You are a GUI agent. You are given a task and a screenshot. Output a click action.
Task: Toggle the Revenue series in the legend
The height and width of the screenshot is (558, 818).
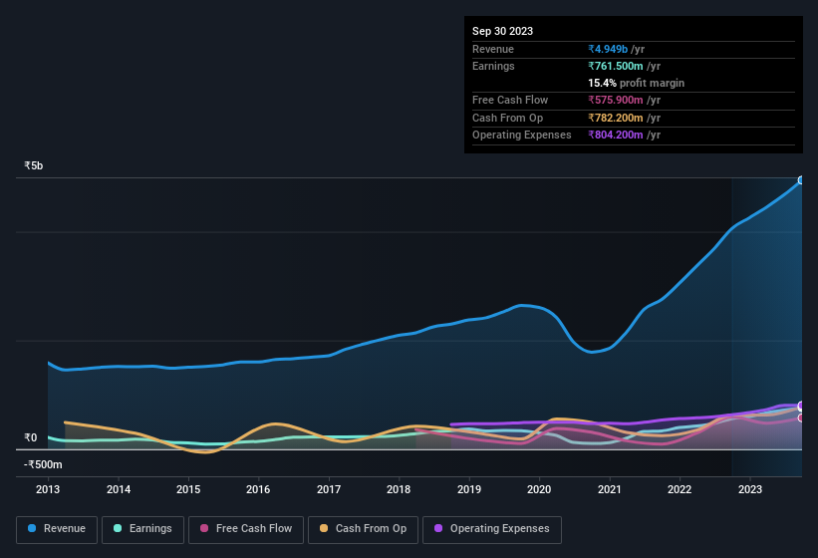click(57, 529)
